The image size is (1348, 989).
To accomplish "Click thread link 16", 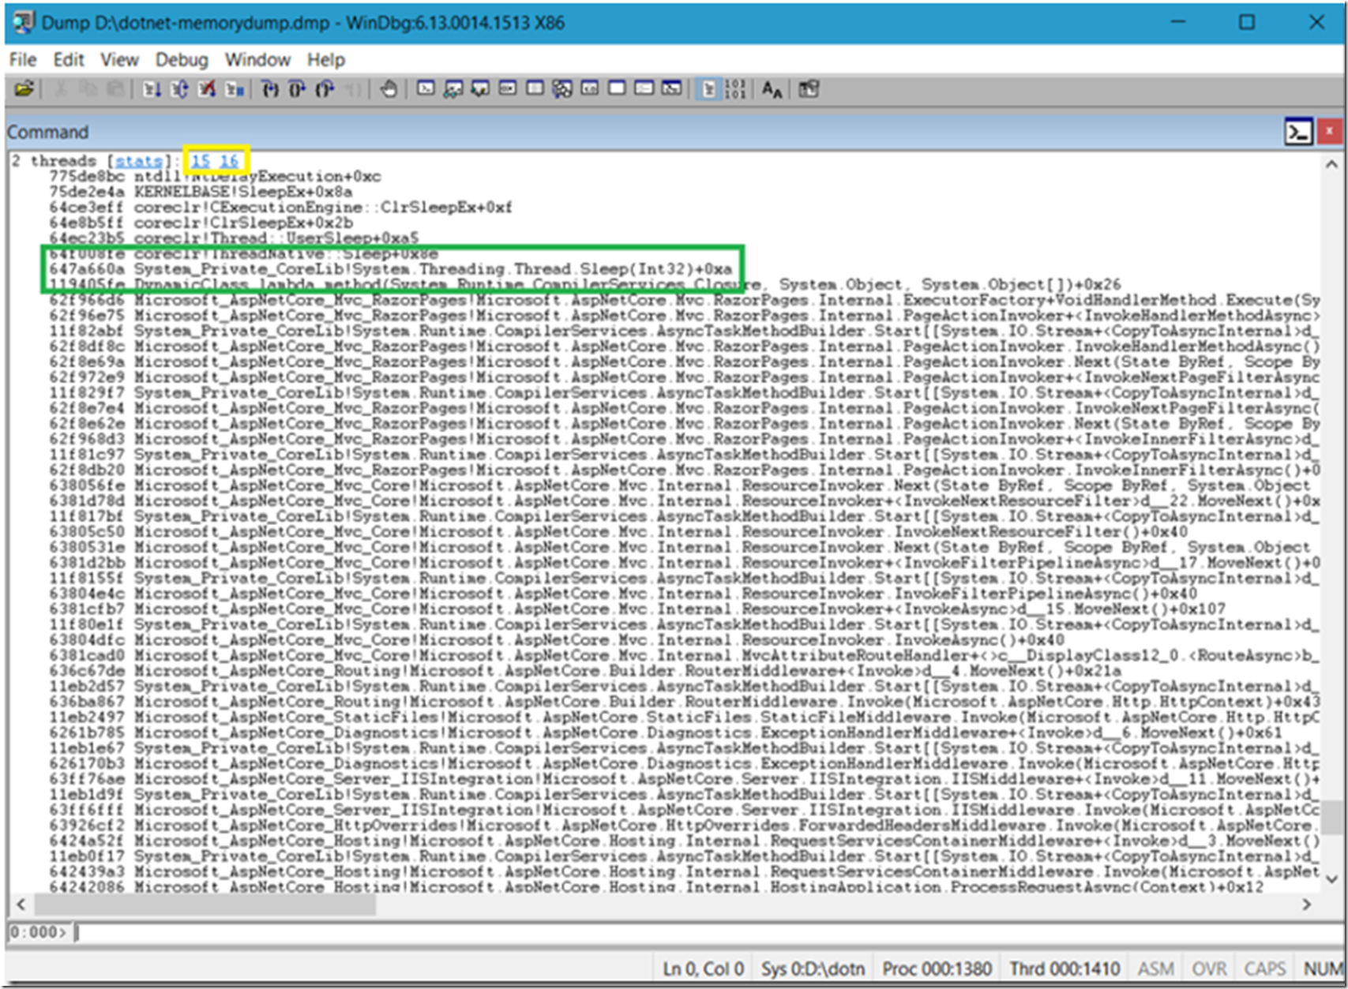I will (x=229, y=161).
